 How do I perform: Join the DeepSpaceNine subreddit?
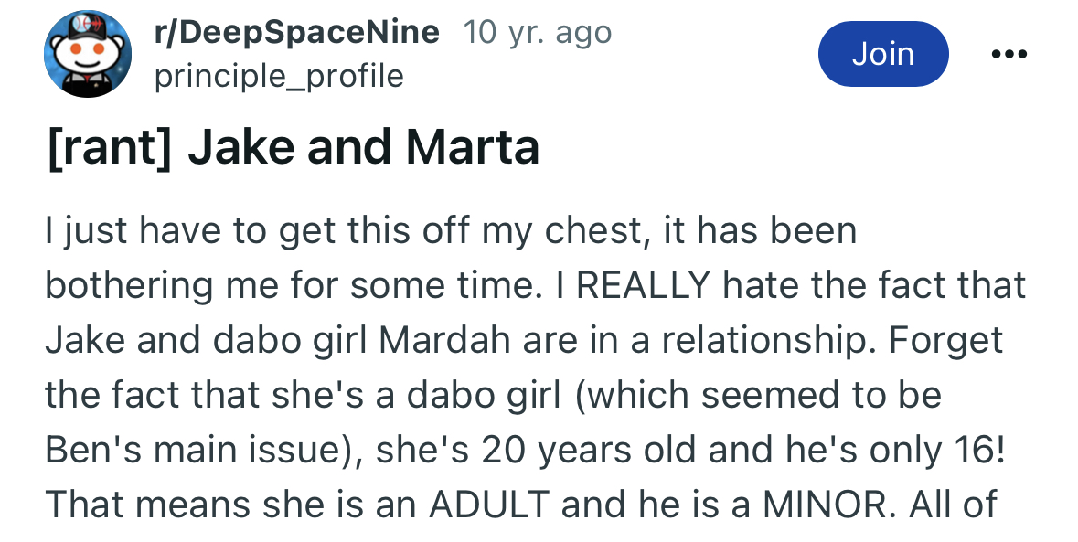[x=883, y=54]
